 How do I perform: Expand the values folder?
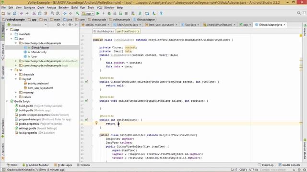16,97
